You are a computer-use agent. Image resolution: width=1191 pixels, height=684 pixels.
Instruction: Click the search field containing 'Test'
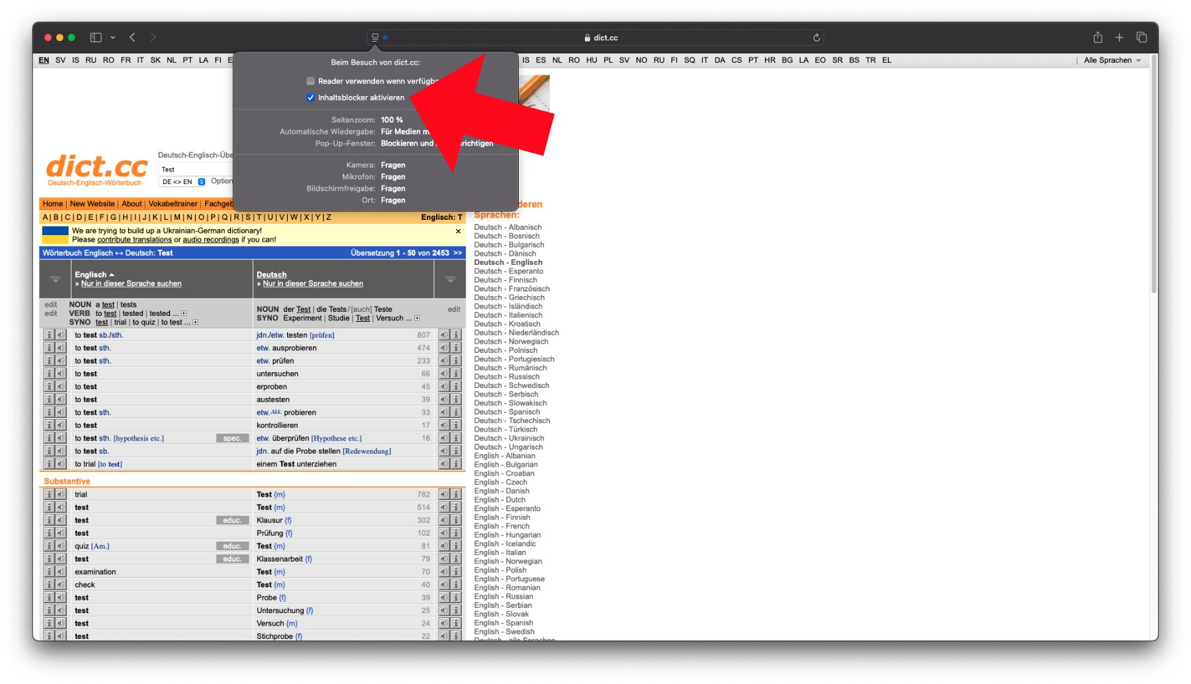coord(195,170)
